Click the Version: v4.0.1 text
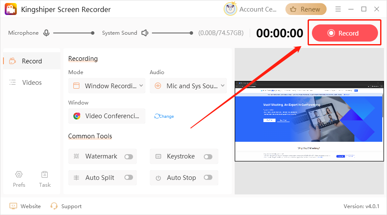387x215 pixels. tap(361, 206)
